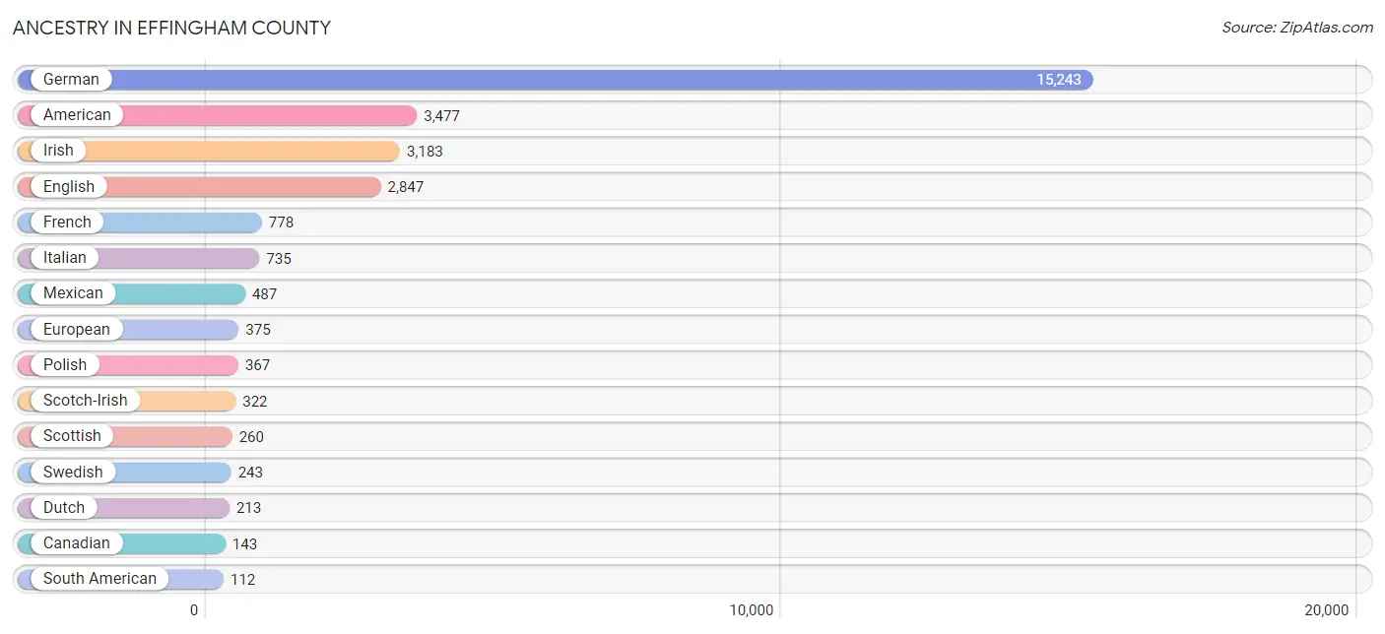
Task: Click the value 3,183
Action: pos(425,152)
